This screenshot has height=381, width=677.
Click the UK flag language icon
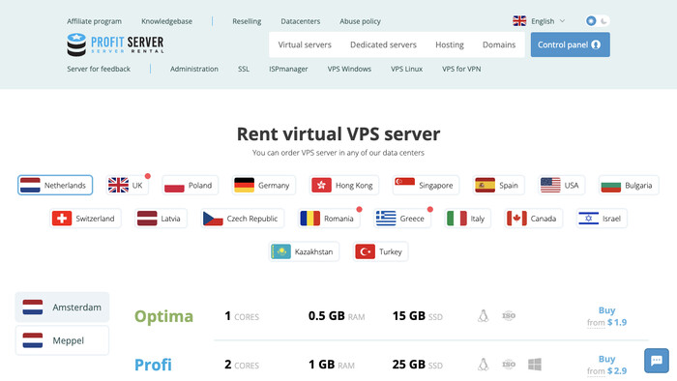click(x=519, y=20)
